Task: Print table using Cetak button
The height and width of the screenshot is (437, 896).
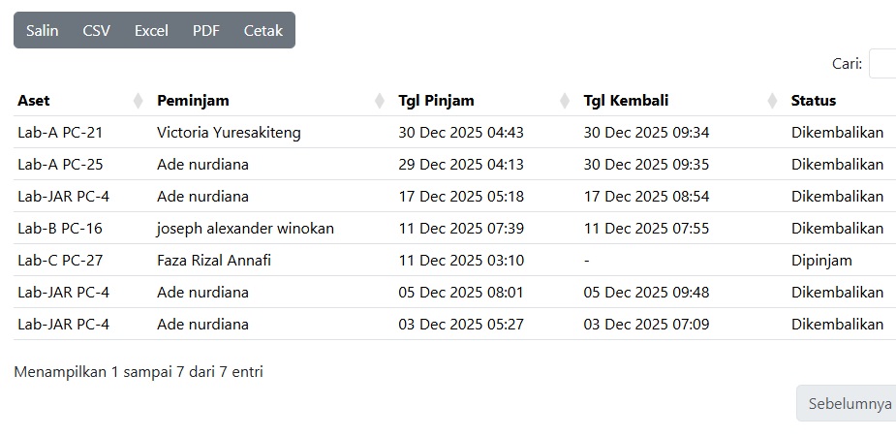Action: [x=263, y=30]
